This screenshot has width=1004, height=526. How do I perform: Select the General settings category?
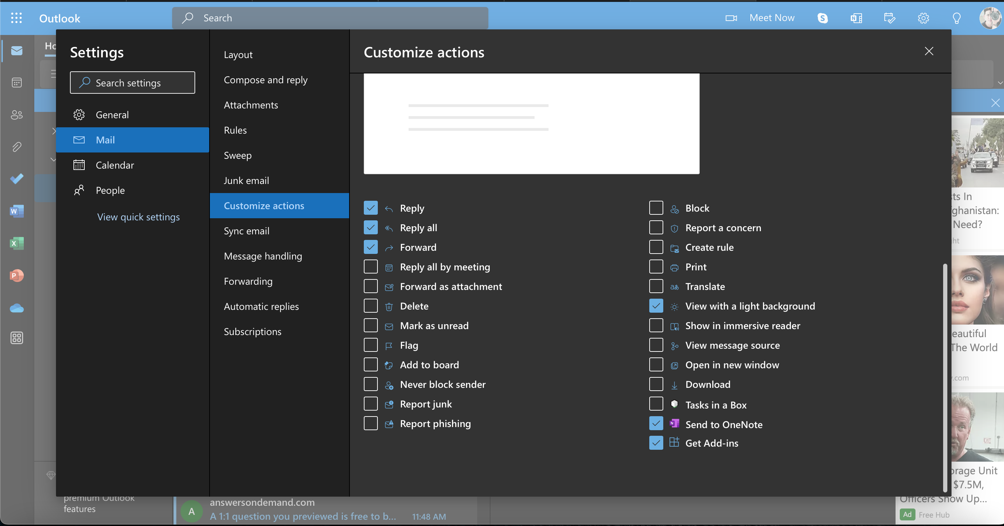(x=133, y=115)
